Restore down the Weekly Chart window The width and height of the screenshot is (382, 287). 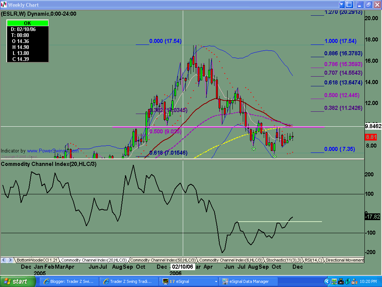(x=368, y=4)
